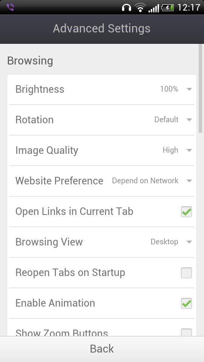Image resolution: width=204 pixels, height=362 pixels.
Task: Change Website Preference Depend on Network
Action: (152, 181)
